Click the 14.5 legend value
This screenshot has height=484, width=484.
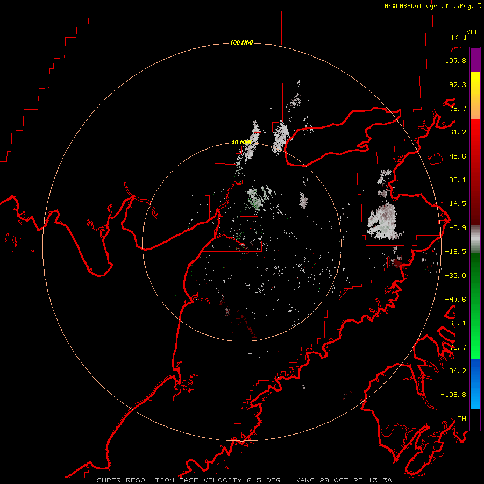(x=458, y=204)
